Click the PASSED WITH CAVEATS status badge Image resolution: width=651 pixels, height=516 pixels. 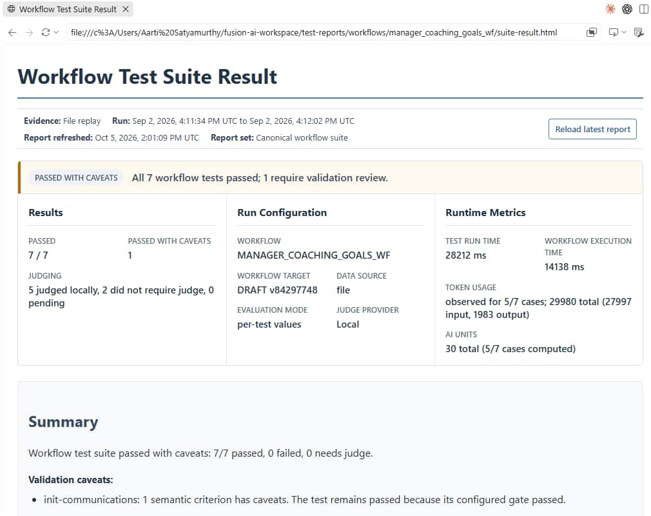click(x=76, y=178)
